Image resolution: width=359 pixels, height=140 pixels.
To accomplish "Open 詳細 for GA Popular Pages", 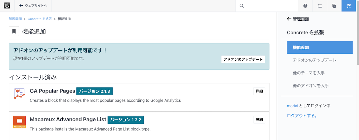I will [259, 91].
